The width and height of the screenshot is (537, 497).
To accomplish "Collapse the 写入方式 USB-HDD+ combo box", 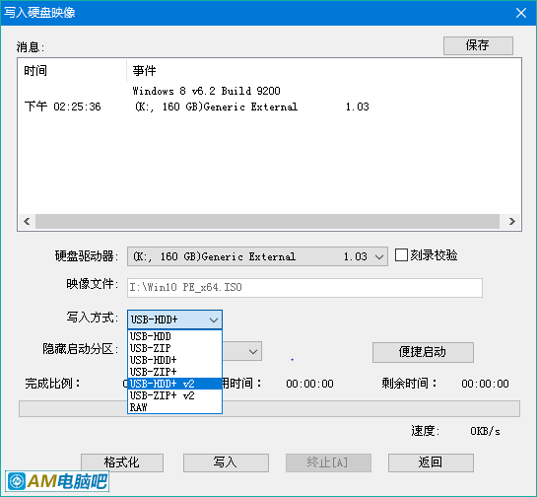I will tap(174, 319).
